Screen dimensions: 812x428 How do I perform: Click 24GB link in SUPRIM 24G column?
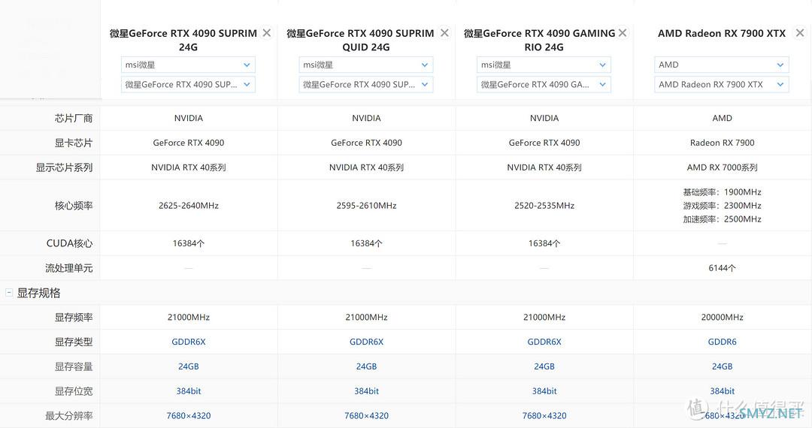189,366
